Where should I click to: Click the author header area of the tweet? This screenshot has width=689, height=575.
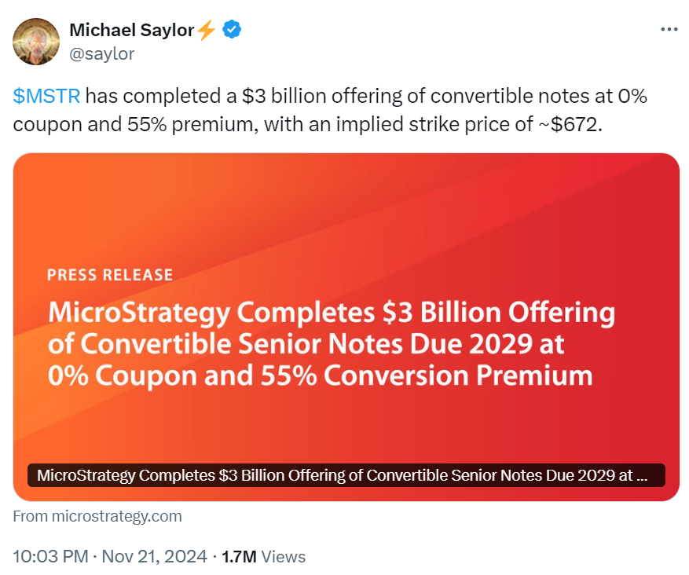coord(134,40)
